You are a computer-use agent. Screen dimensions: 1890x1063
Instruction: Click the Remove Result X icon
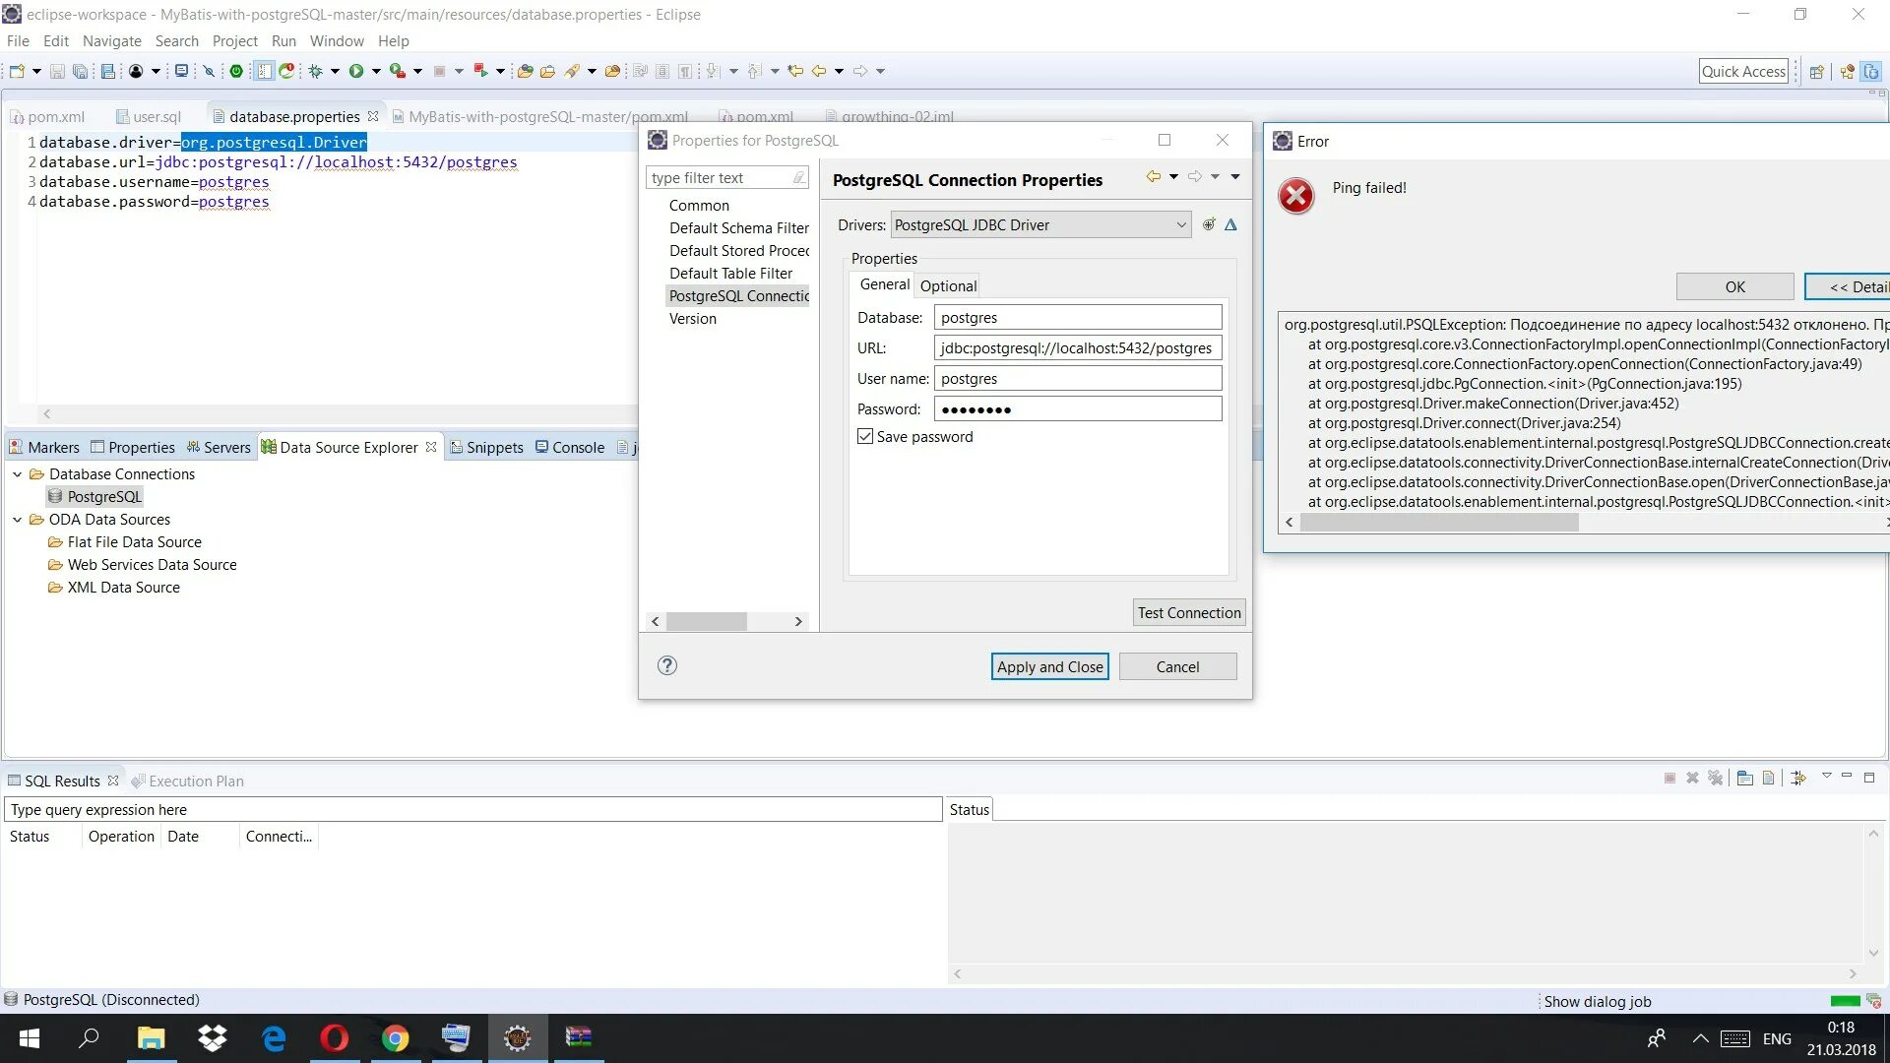point(1692,778)
